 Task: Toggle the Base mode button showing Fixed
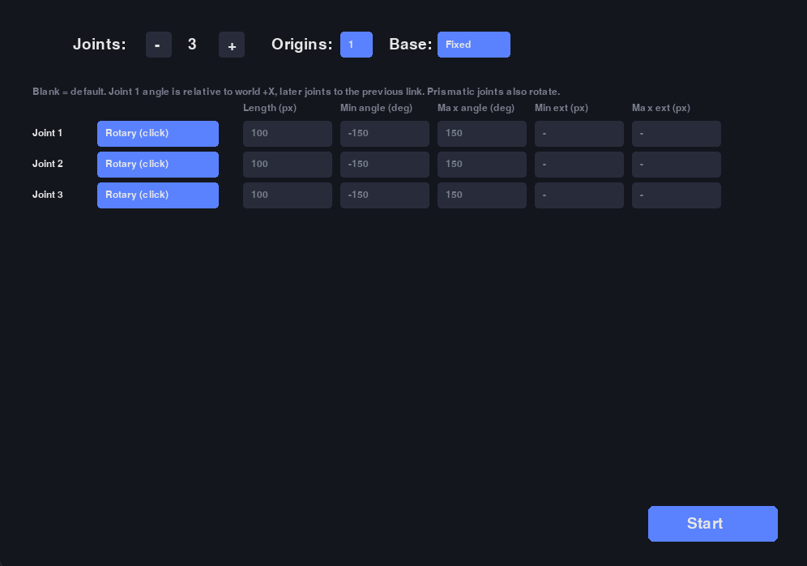(473, 45)
